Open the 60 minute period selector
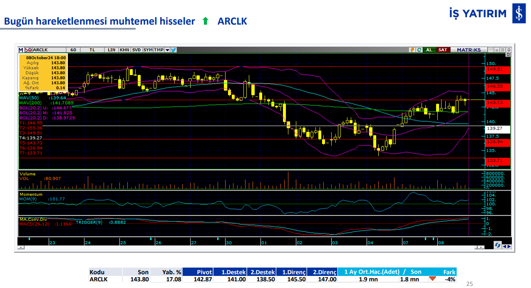 [x=73, y=50]
